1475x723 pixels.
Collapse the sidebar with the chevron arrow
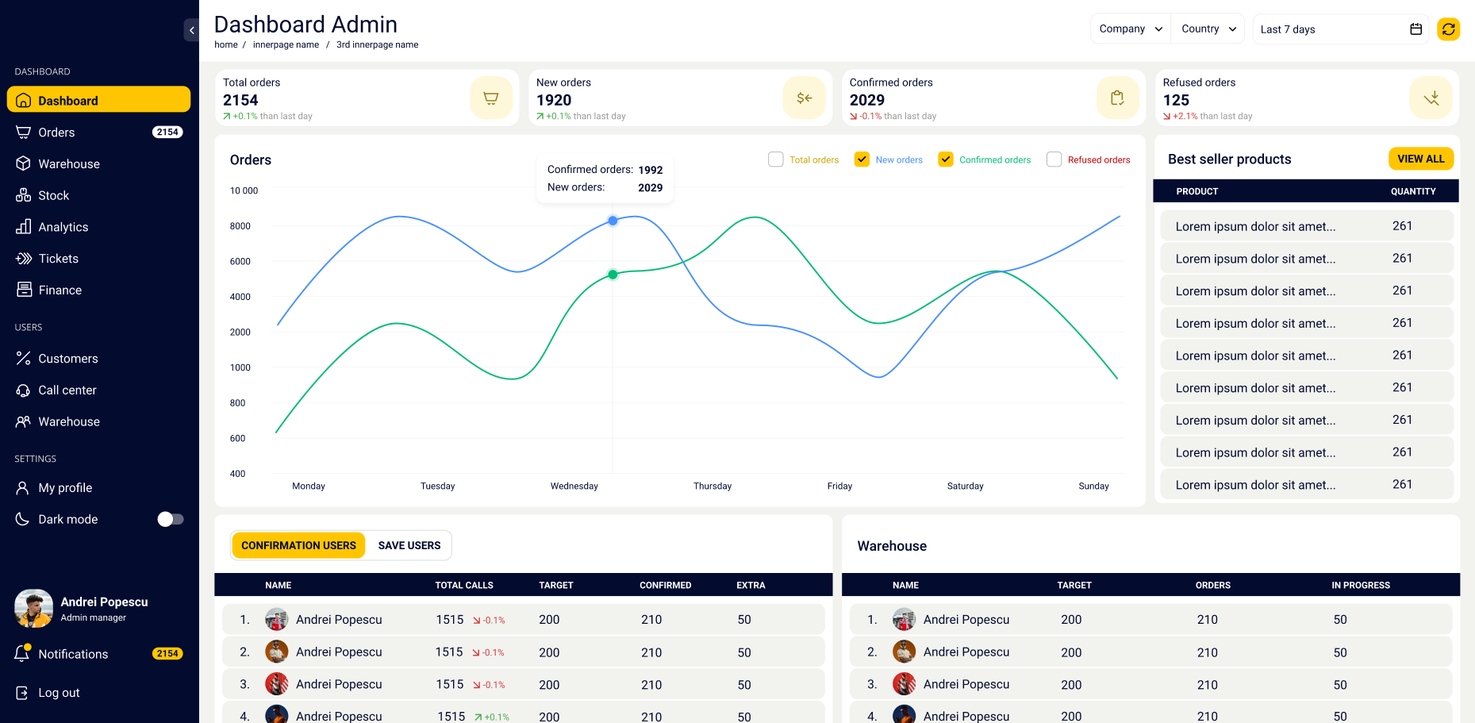click(191, 30)
